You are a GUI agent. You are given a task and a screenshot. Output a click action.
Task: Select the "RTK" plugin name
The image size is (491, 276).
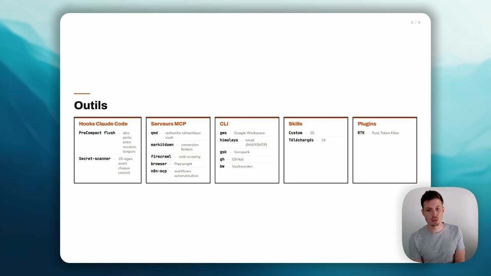(x=361, y=133)
